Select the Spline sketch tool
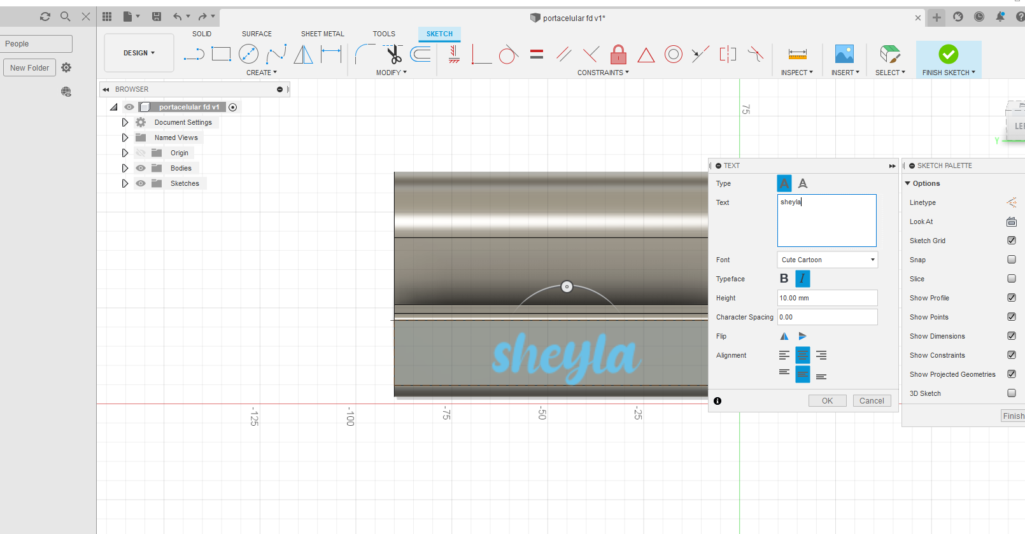This screenshot has width=1025, height=534. [x=276, y=54]
